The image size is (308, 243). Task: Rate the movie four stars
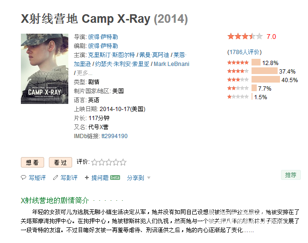[x=116, y=162]
